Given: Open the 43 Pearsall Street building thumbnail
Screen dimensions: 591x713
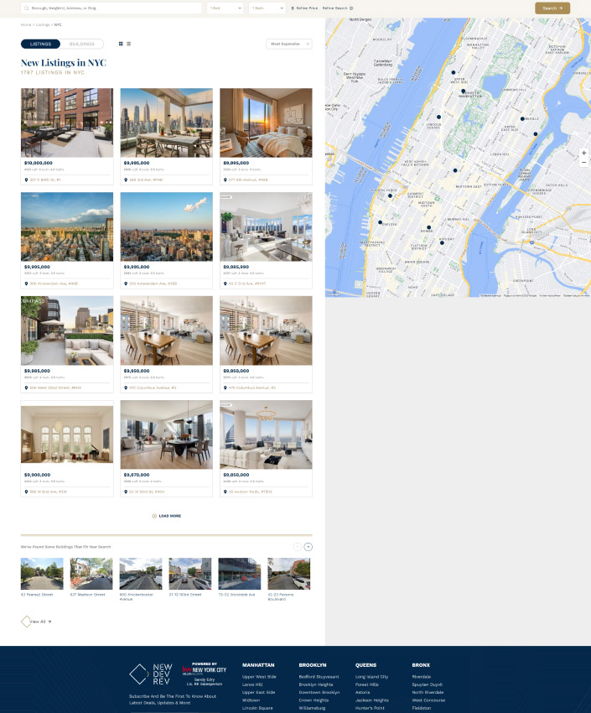Looking at the screenshot, I should coord(42,574).
